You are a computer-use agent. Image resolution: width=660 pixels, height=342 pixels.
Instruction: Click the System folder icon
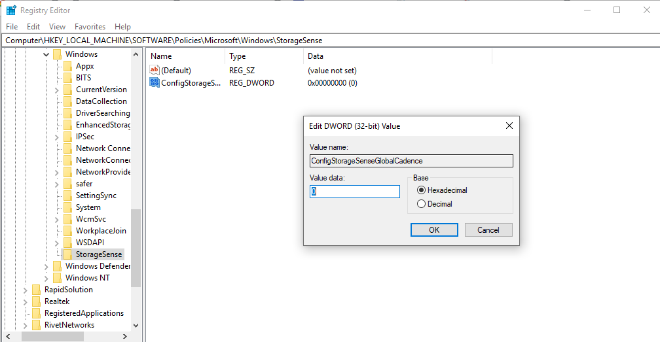pyautogui.click(x=68, y=207)
